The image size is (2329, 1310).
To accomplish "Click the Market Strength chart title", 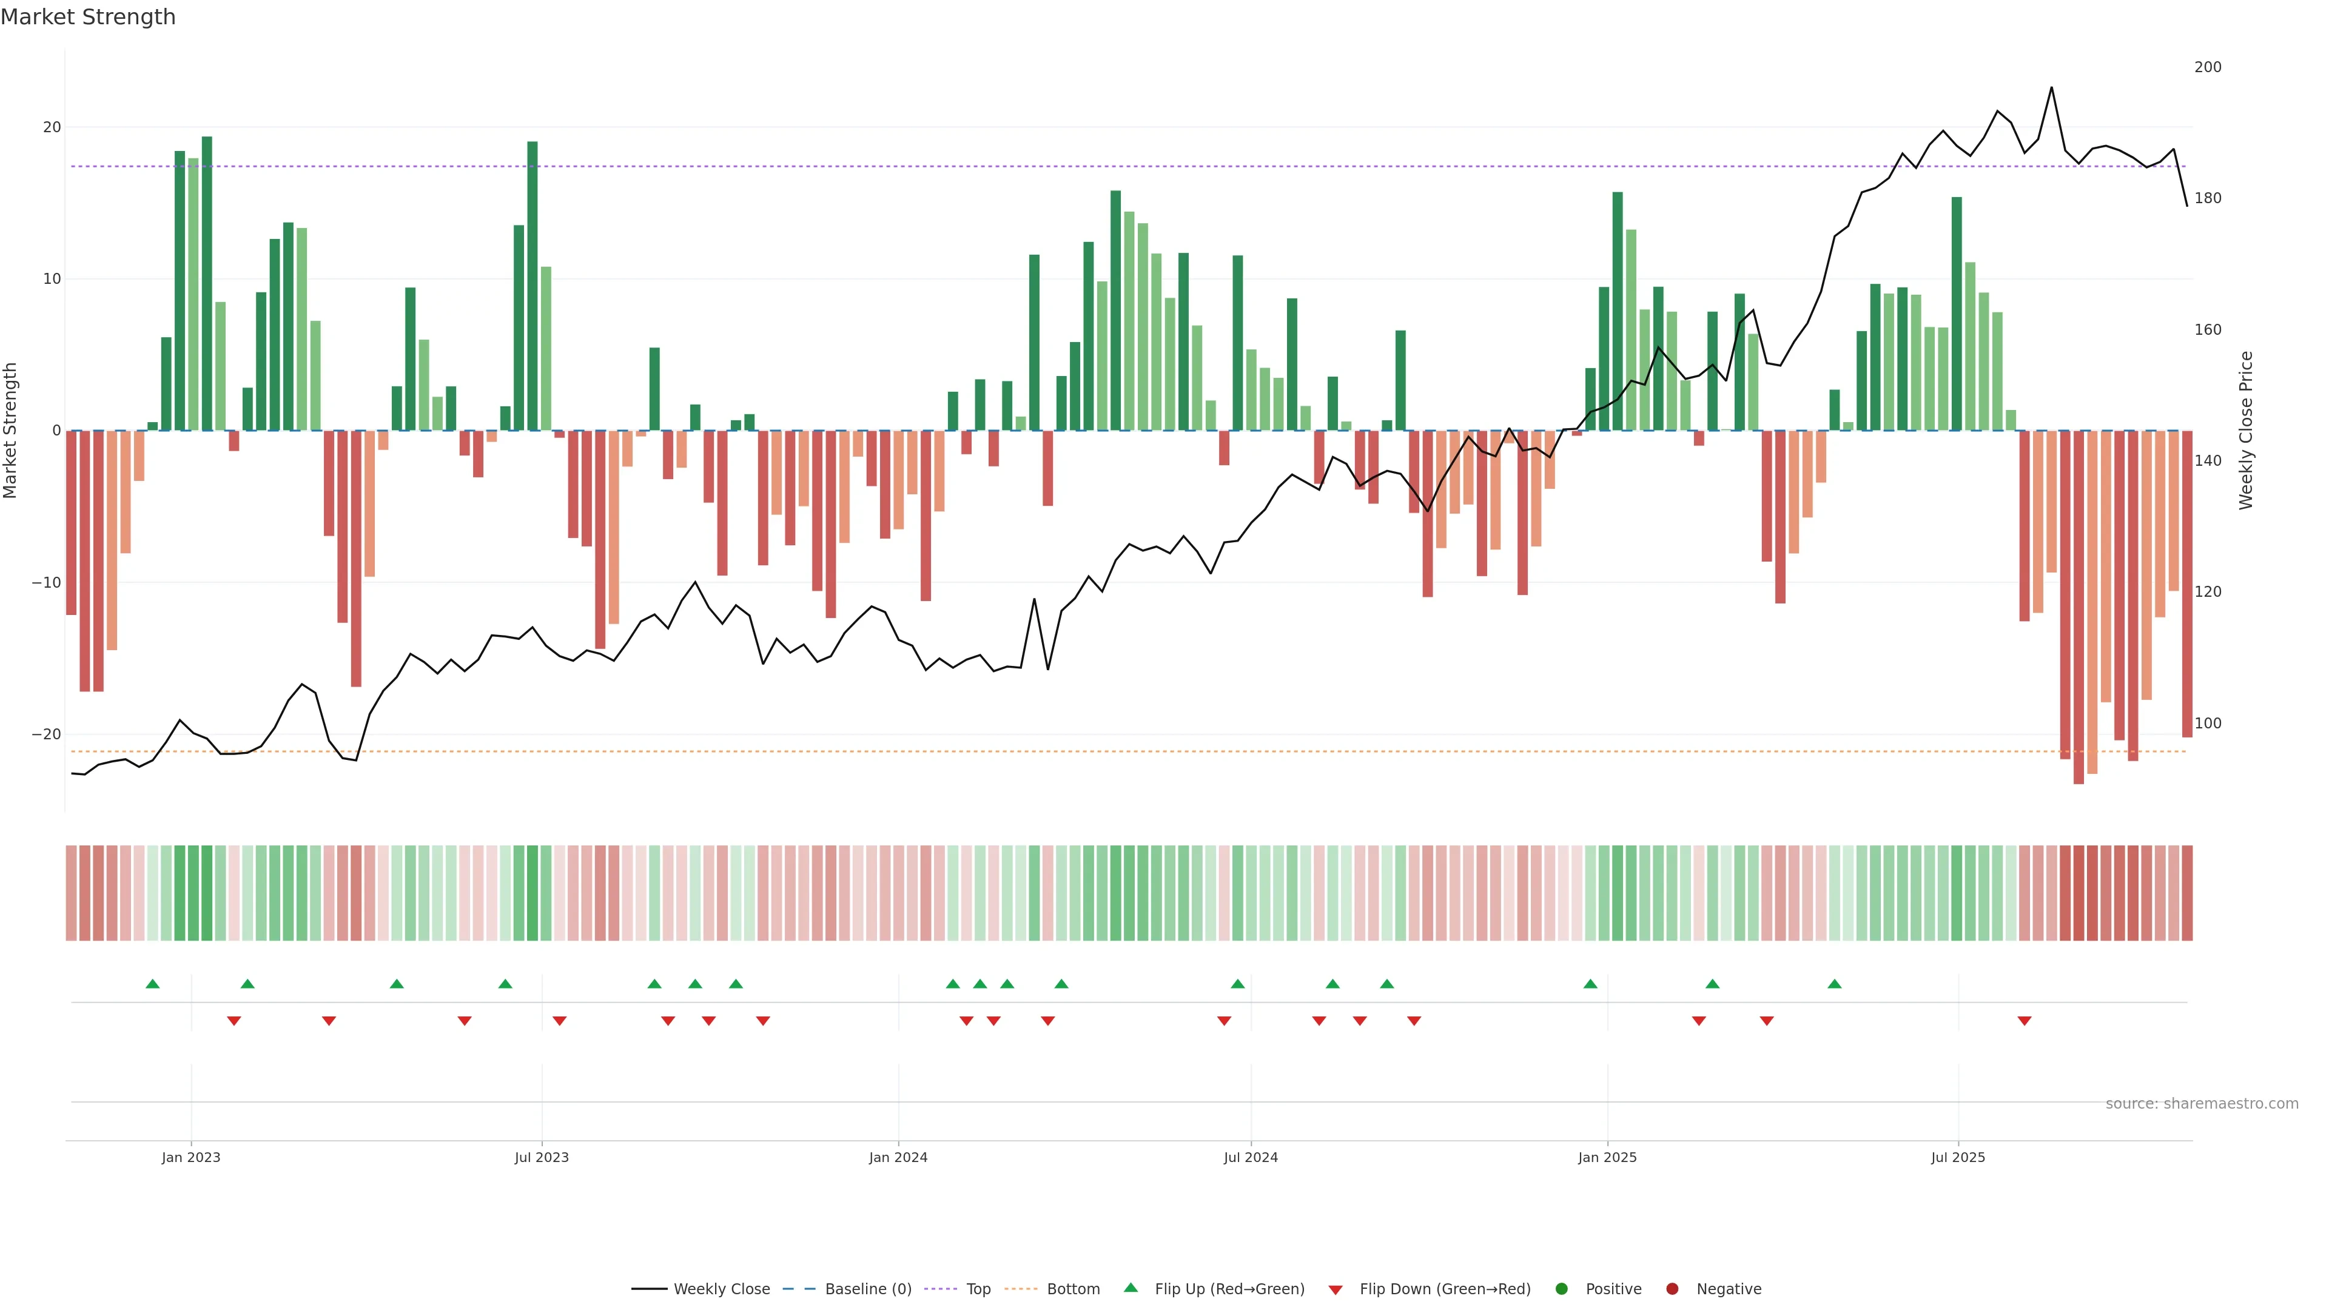I will (88, 17).
